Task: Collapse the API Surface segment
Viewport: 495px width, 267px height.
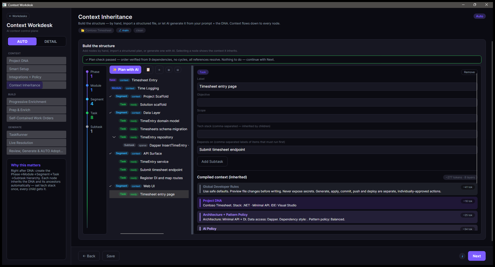Action: point(110,153)
